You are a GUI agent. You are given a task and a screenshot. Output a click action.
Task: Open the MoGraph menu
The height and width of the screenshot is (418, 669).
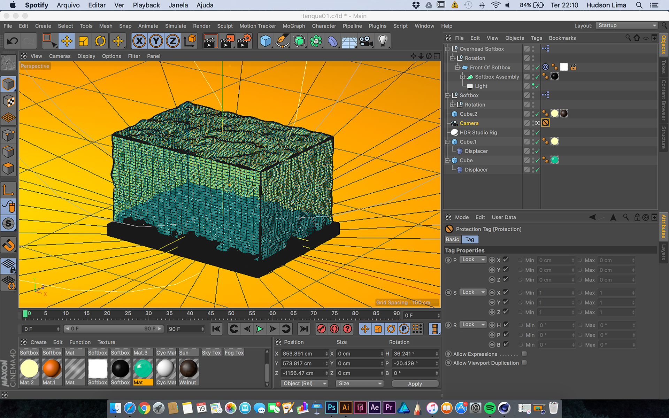point(293,26)
